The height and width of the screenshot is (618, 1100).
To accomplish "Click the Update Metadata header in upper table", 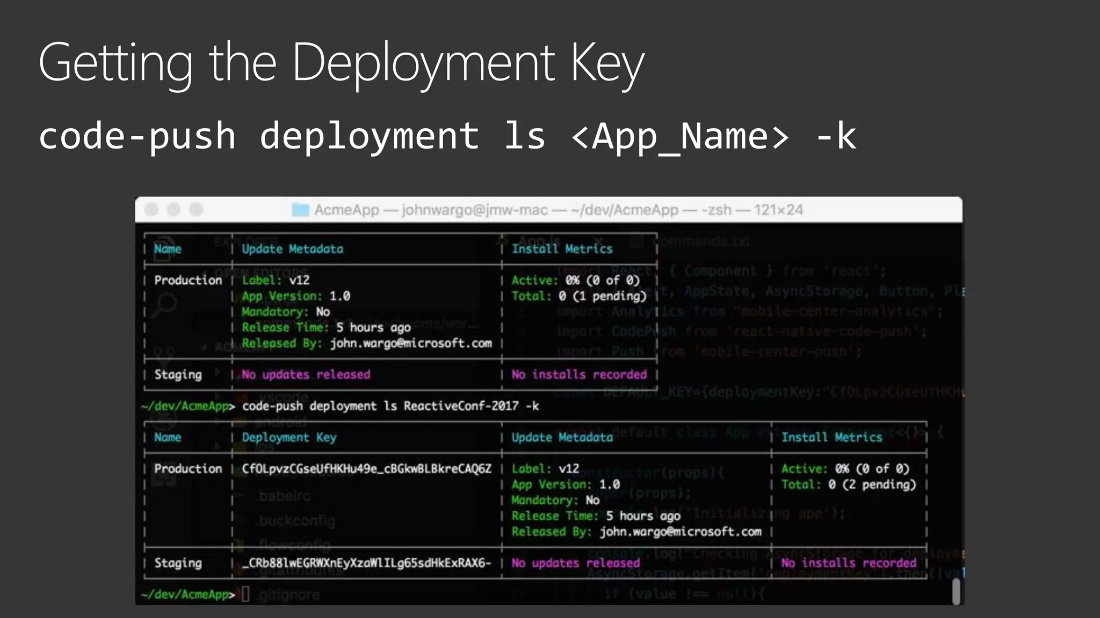I will tap(292, 249).
